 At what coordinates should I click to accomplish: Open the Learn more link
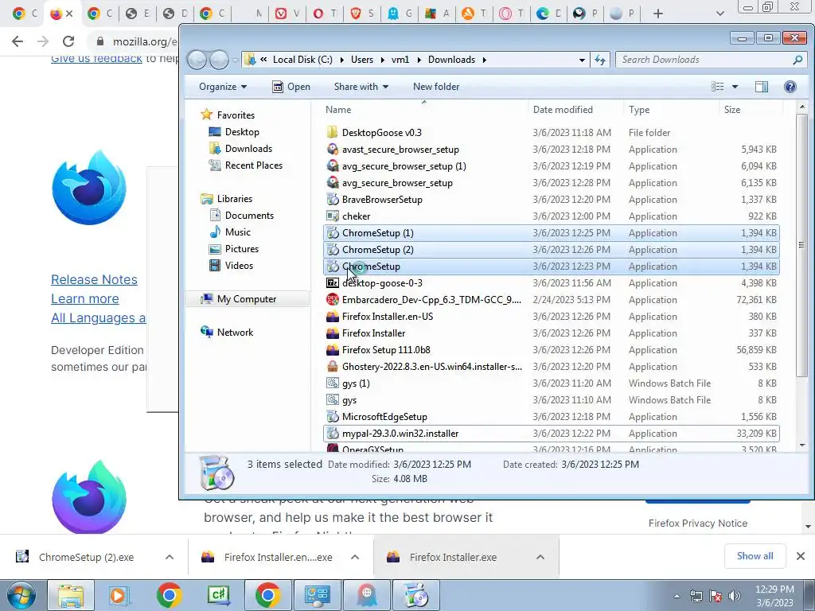[84, 299]
